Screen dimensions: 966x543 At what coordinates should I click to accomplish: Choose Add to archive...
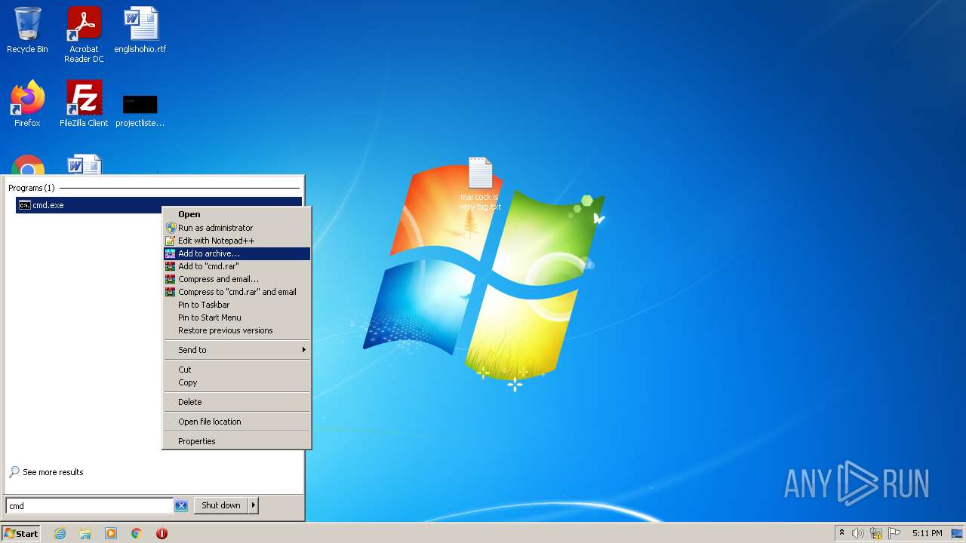click(237, 253)
